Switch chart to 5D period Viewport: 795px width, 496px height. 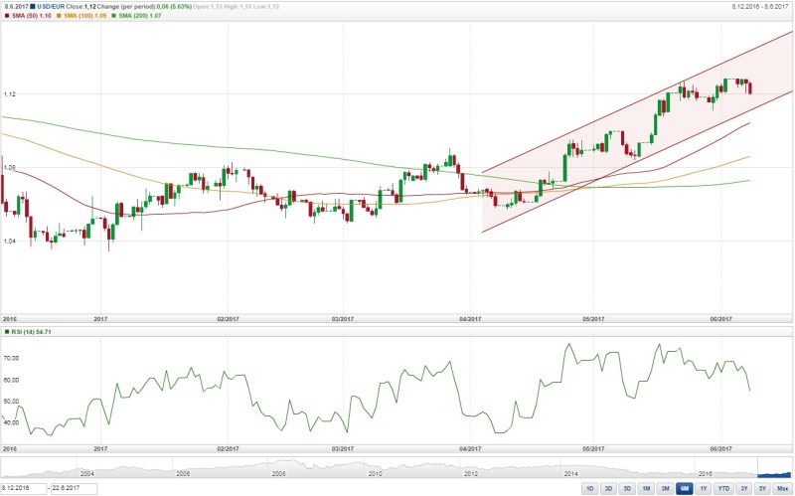627,489
